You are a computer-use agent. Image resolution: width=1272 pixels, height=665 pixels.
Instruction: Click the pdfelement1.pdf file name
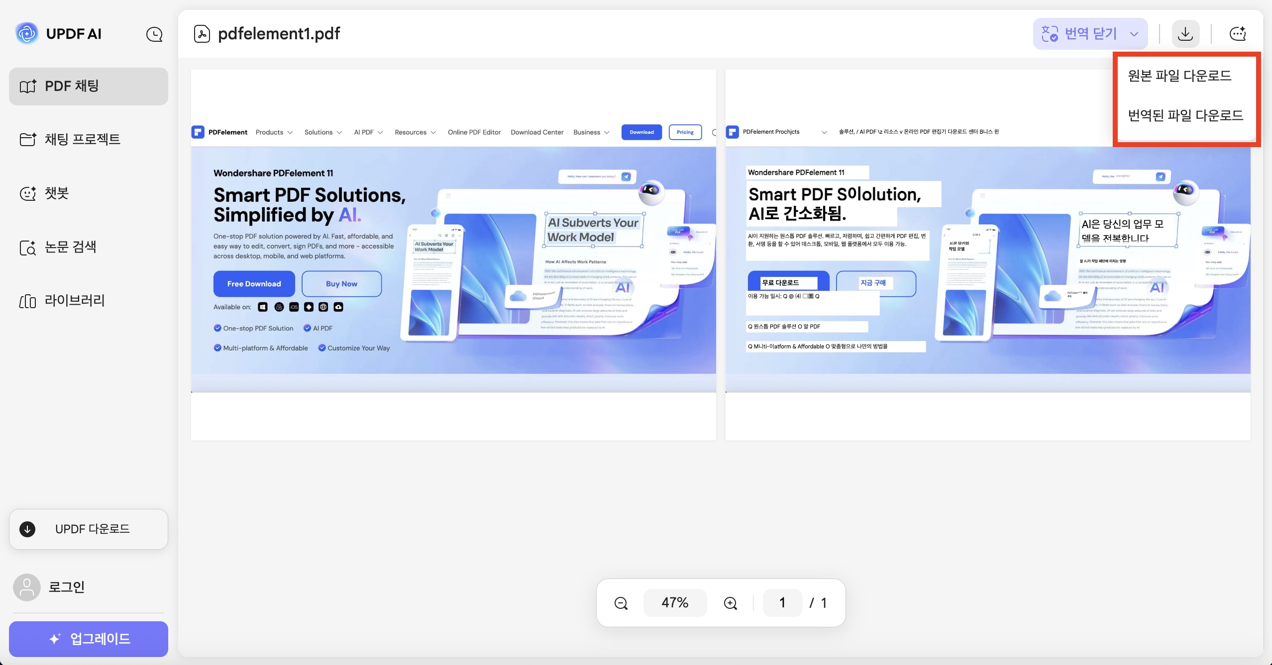pyautogui.click(x=279, y=34)
